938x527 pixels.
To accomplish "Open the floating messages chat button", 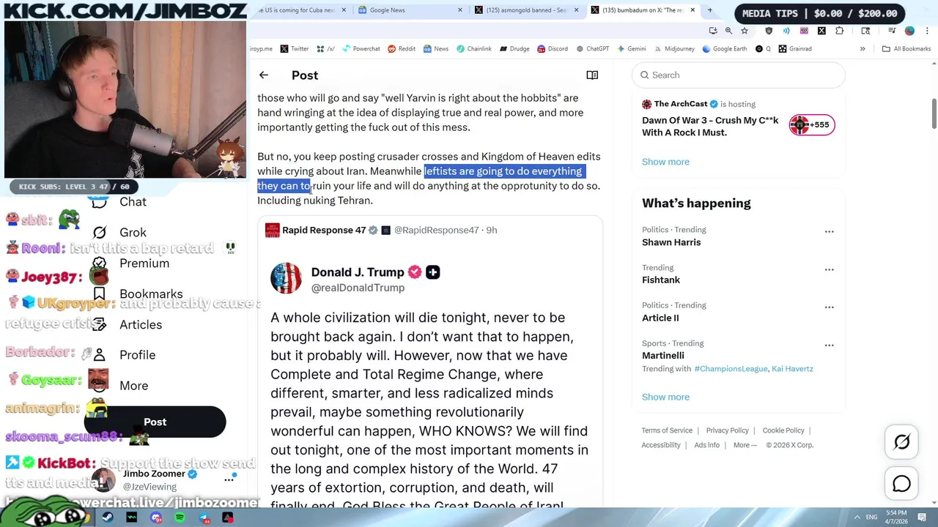I will pos(902,484).
